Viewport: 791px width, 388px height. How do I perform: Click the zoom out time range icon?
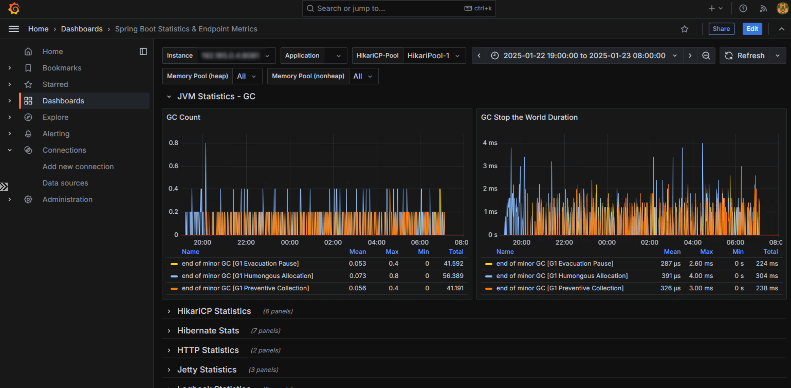pos(706,55)
